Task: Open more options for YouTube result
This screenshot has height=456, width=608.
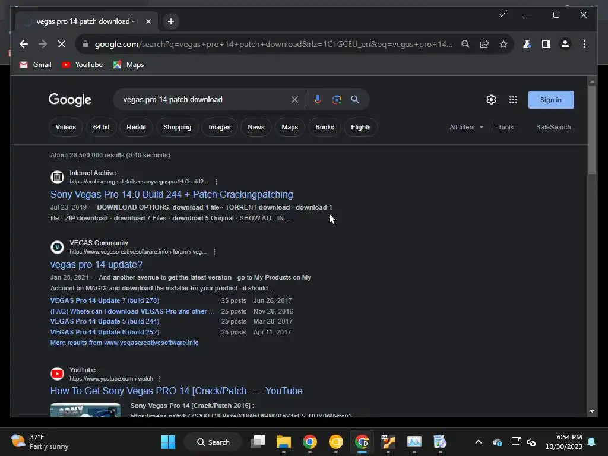Action: (160, 379)
